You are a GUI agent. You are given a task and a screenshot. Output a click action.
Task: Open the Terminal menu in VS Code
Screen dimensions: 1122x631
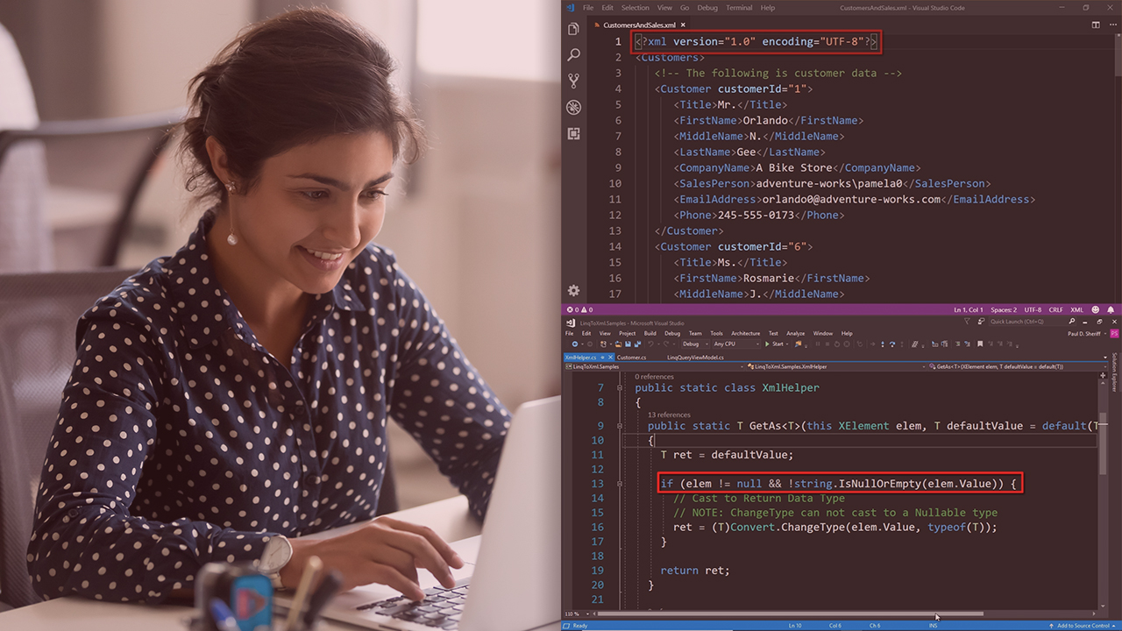(738, 8)
